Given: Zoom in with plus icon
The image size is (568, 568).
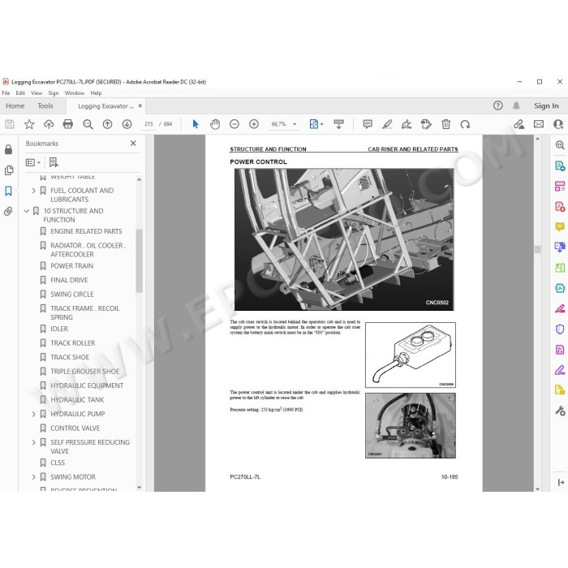Looking at the screenshot, I should pos(254,124).
